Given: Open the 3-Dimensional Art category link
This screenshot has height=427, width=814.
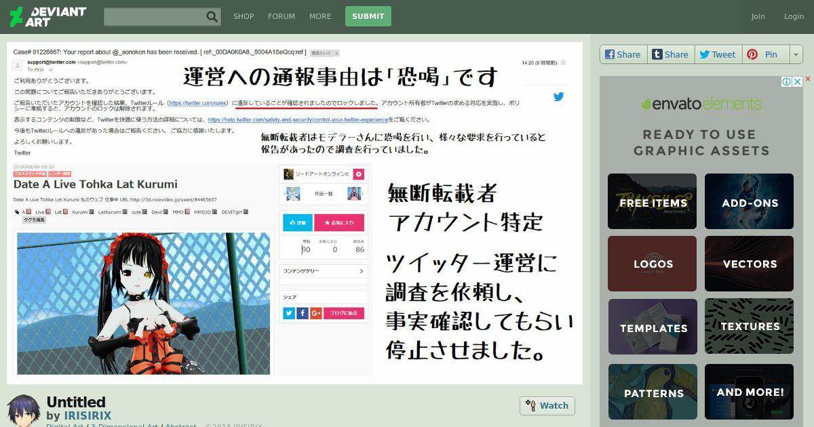Looking at the screenshot, I should click(124, 426).
